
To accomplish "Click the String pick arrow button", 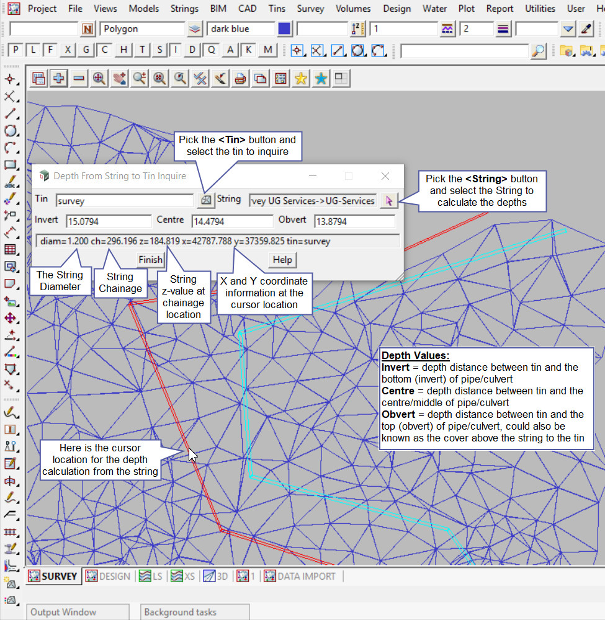I will [388, 200].
